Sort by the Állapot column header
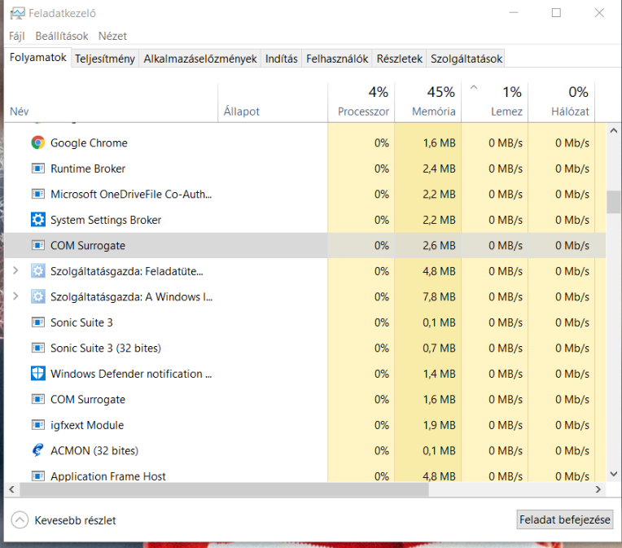The width and height of the screenshot is (622, 548). click(273, 102)
